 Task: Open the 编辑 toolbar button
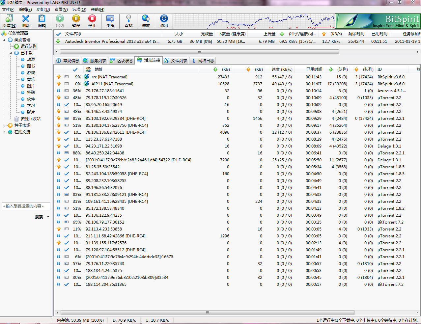[x=42, y=21]
